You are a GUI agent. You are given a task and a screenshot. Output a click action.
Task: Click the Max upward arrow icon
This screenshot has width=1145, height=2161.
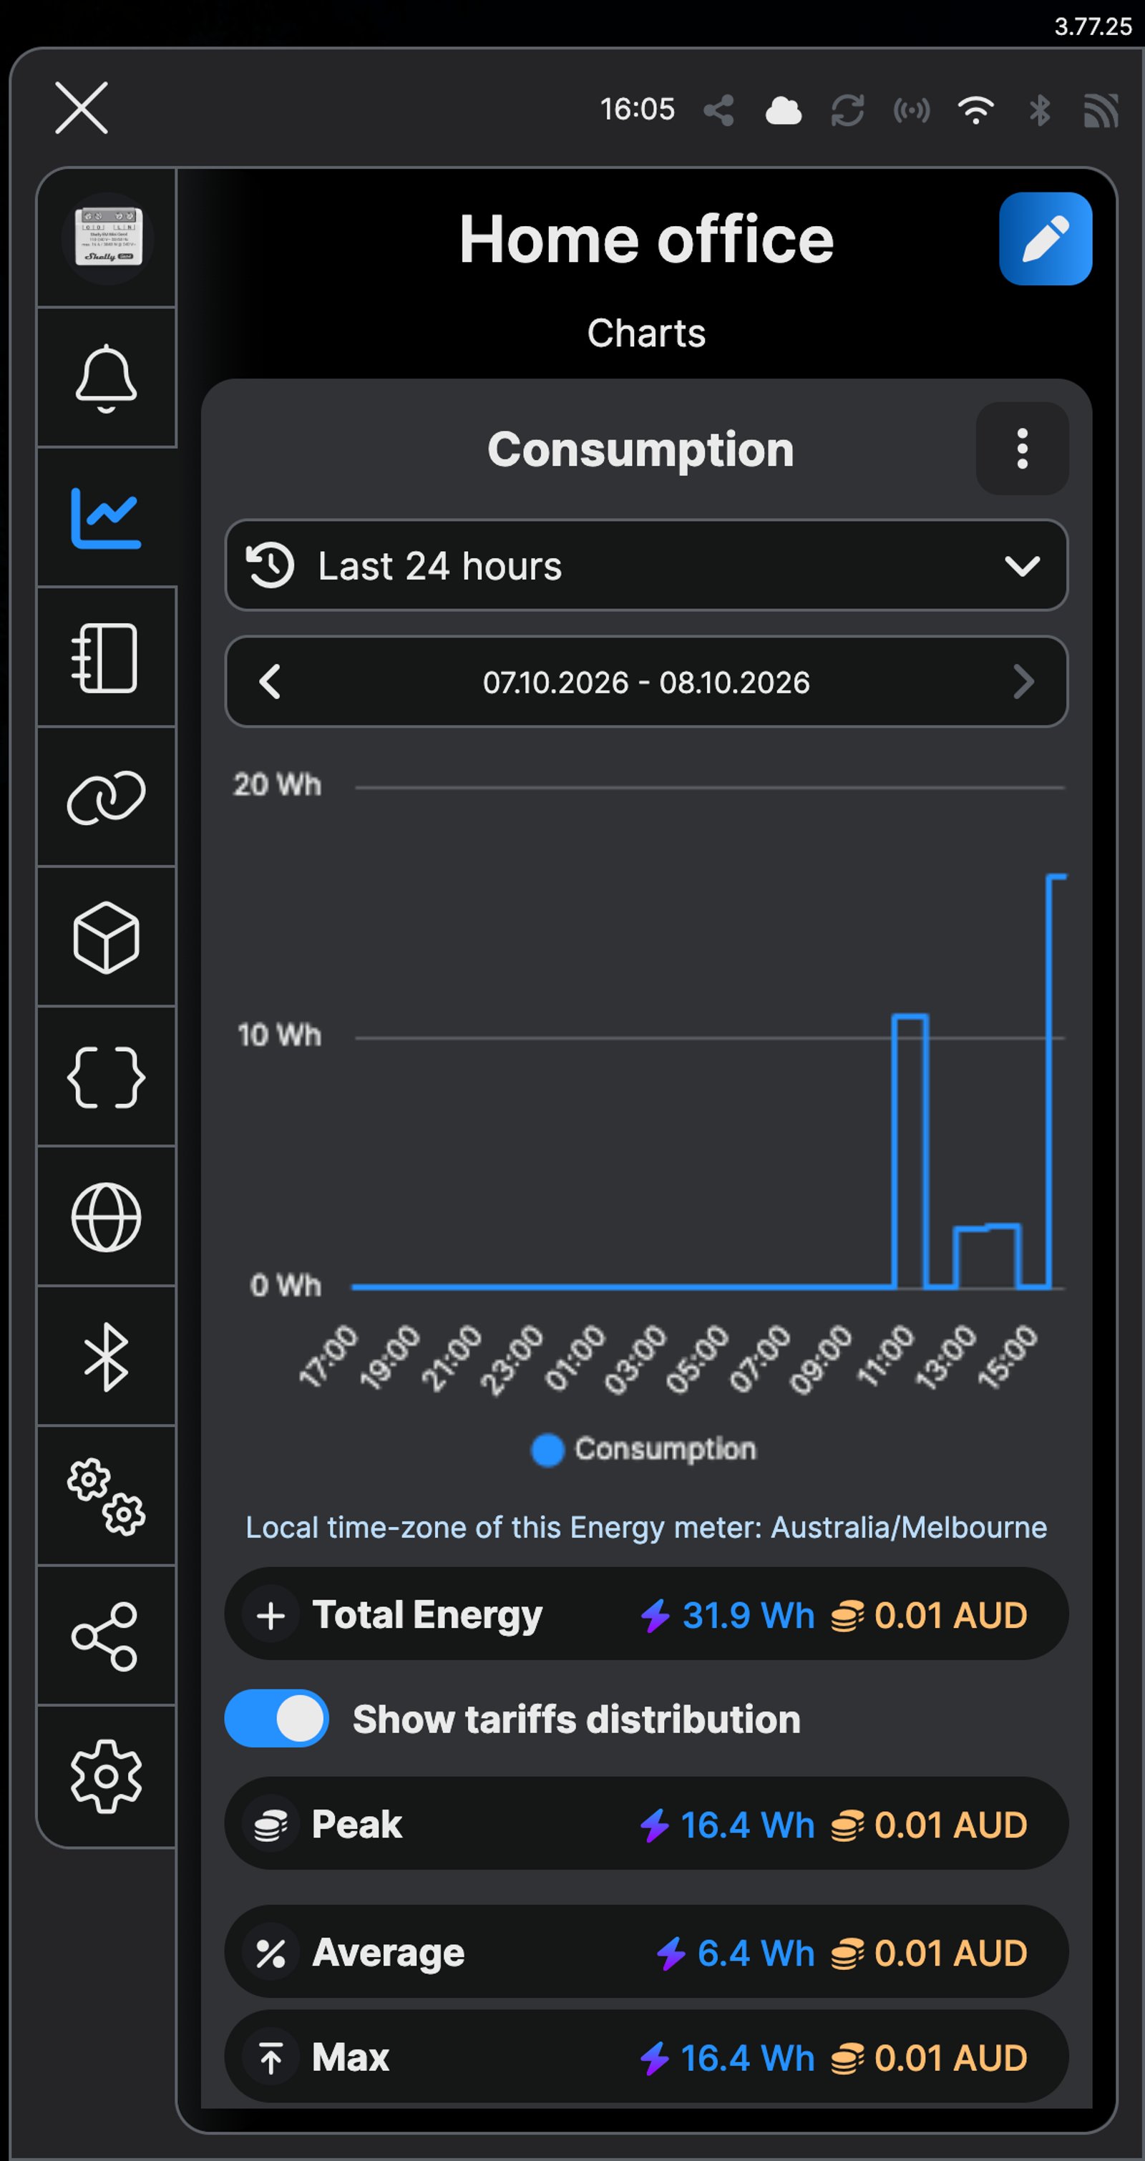tap(271, 2059)
